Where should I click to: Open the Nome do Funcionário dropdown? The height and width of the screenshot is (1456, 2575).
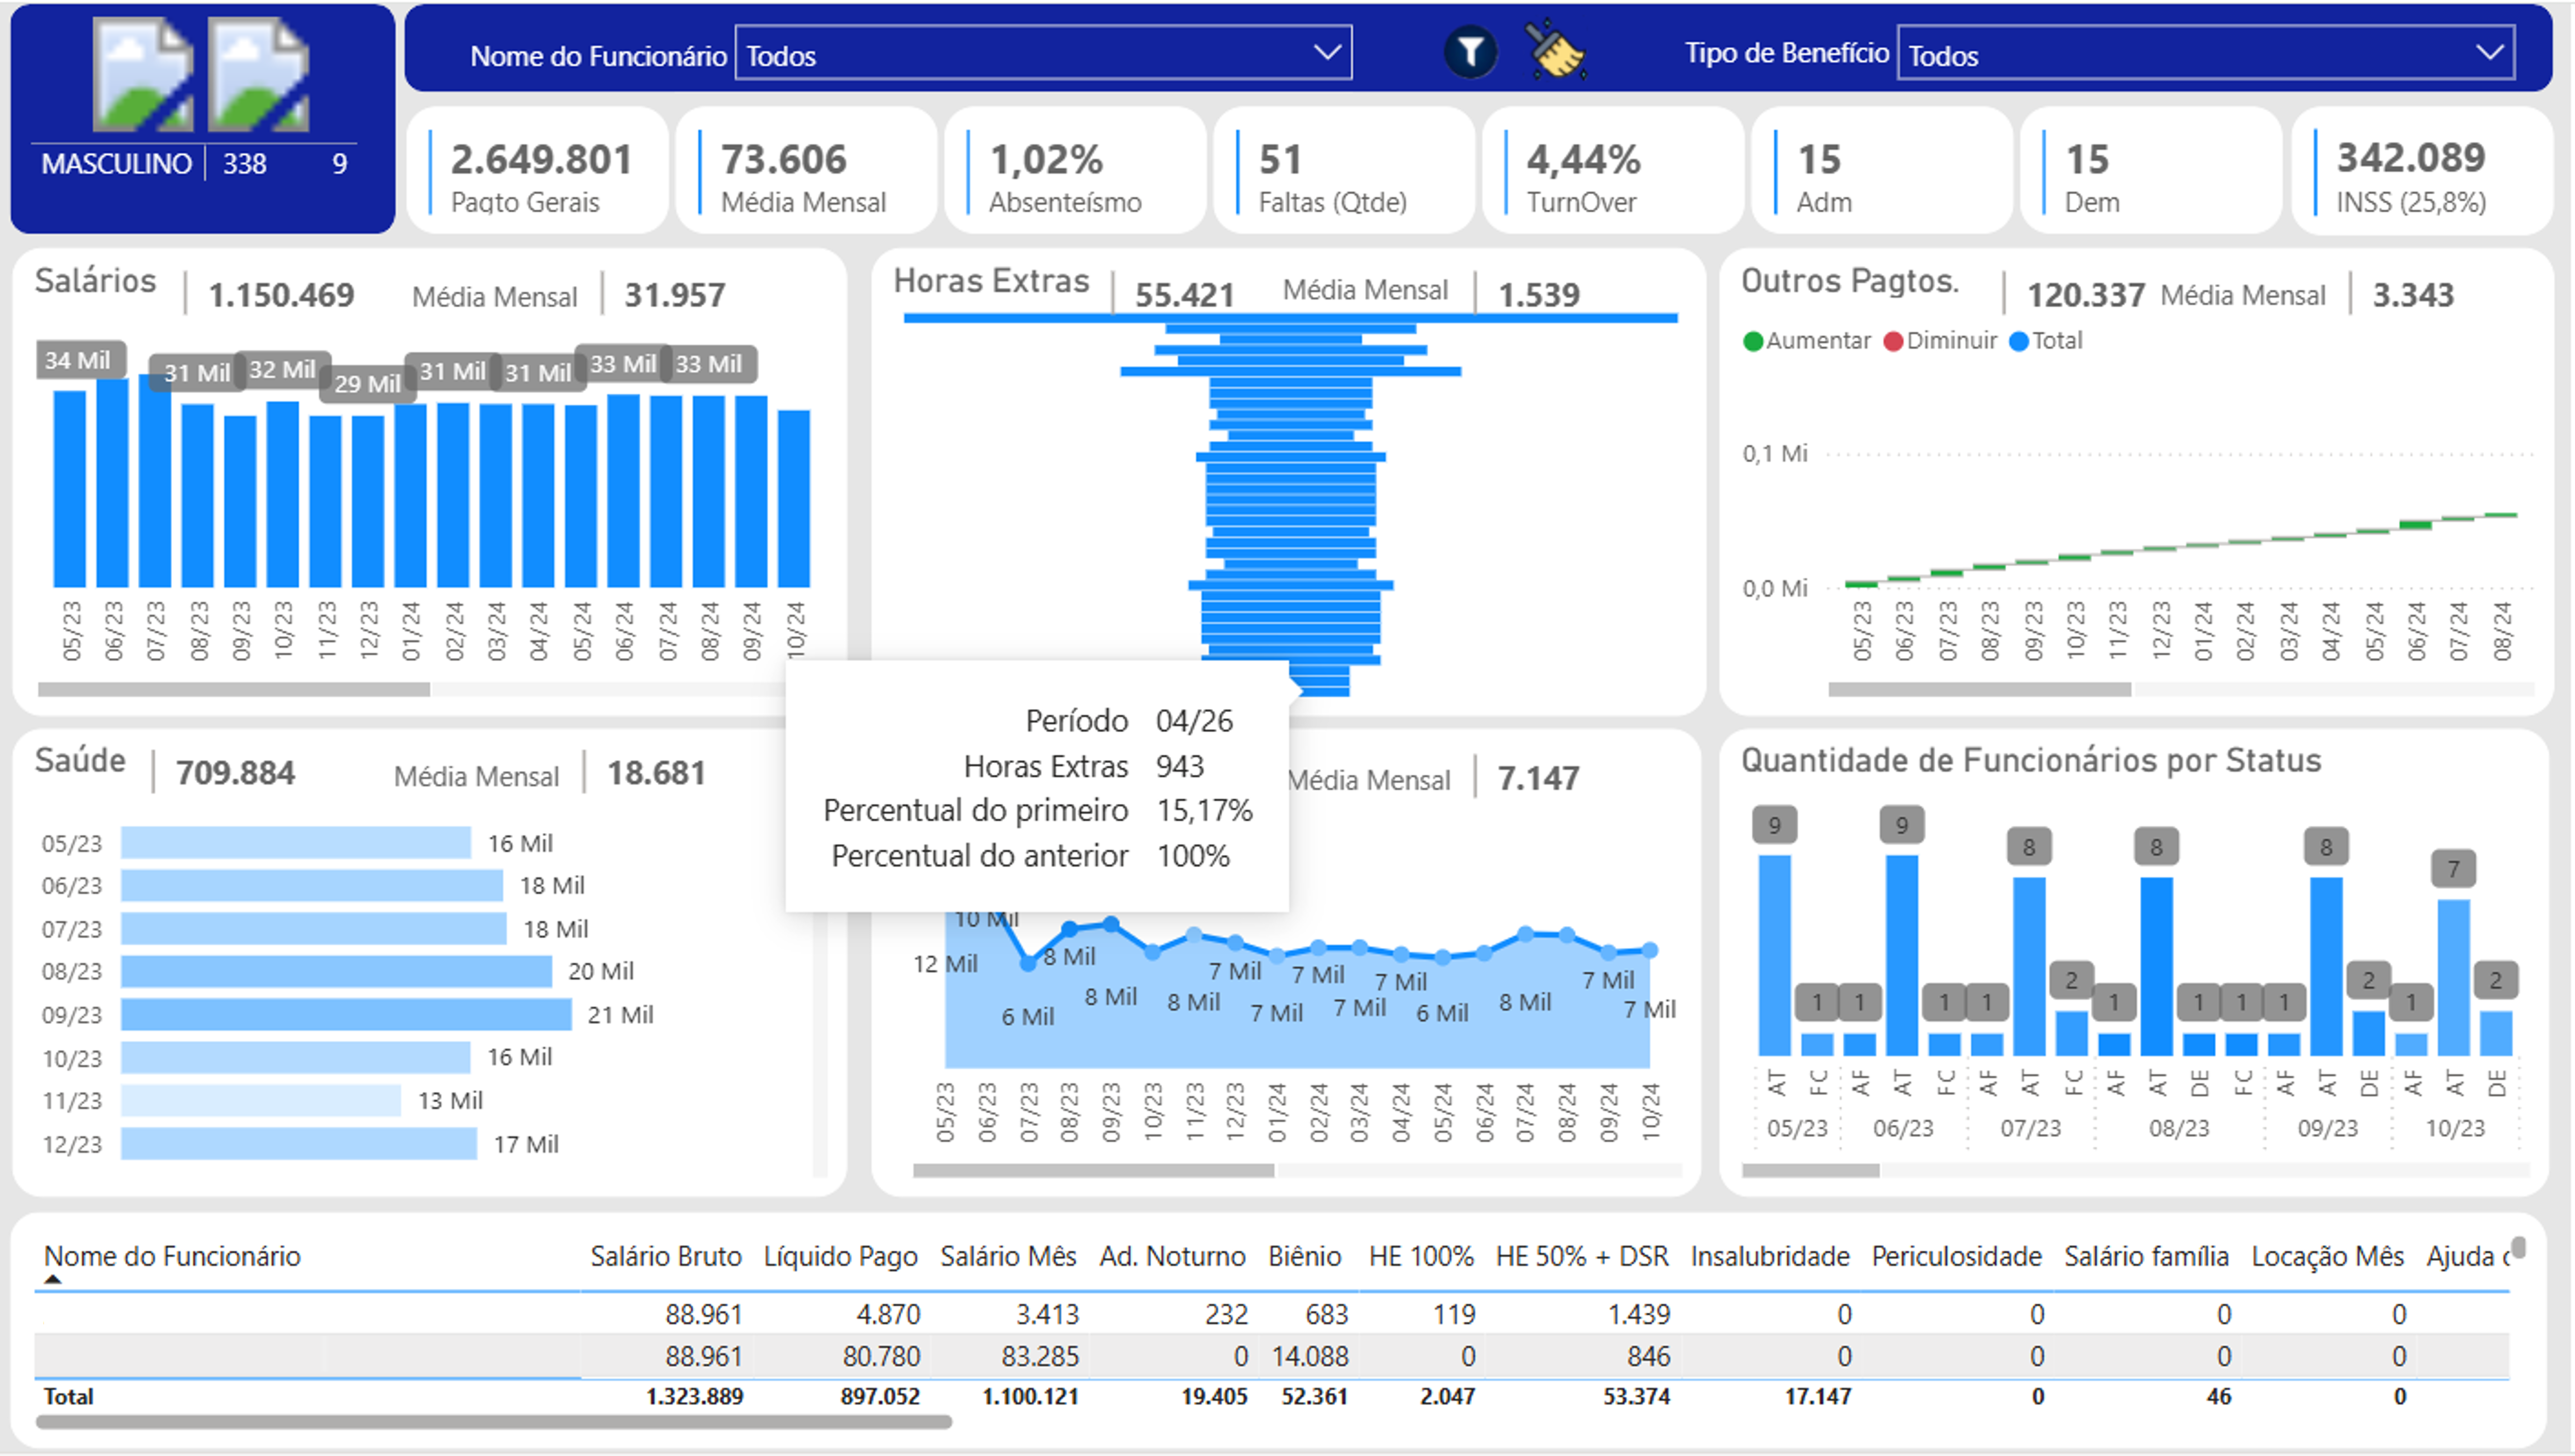tap(1042, 53)
